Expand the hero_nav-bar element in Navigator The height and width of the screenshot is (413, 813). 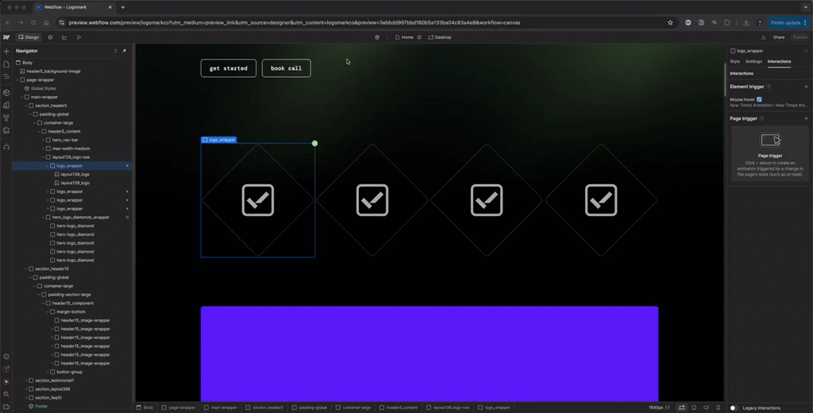(x=44, y=140)
